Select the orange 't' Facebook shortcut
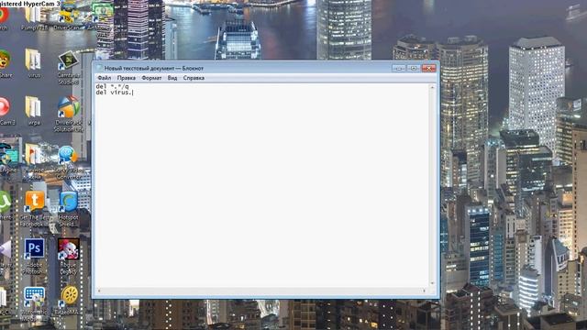This screenshot has width=587, height=330. point(34,209)
